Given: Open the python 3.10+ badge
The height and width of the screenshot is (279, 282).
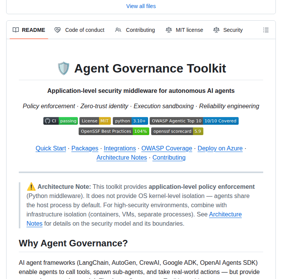Looking at the screenshot, I should click(130, 121).
